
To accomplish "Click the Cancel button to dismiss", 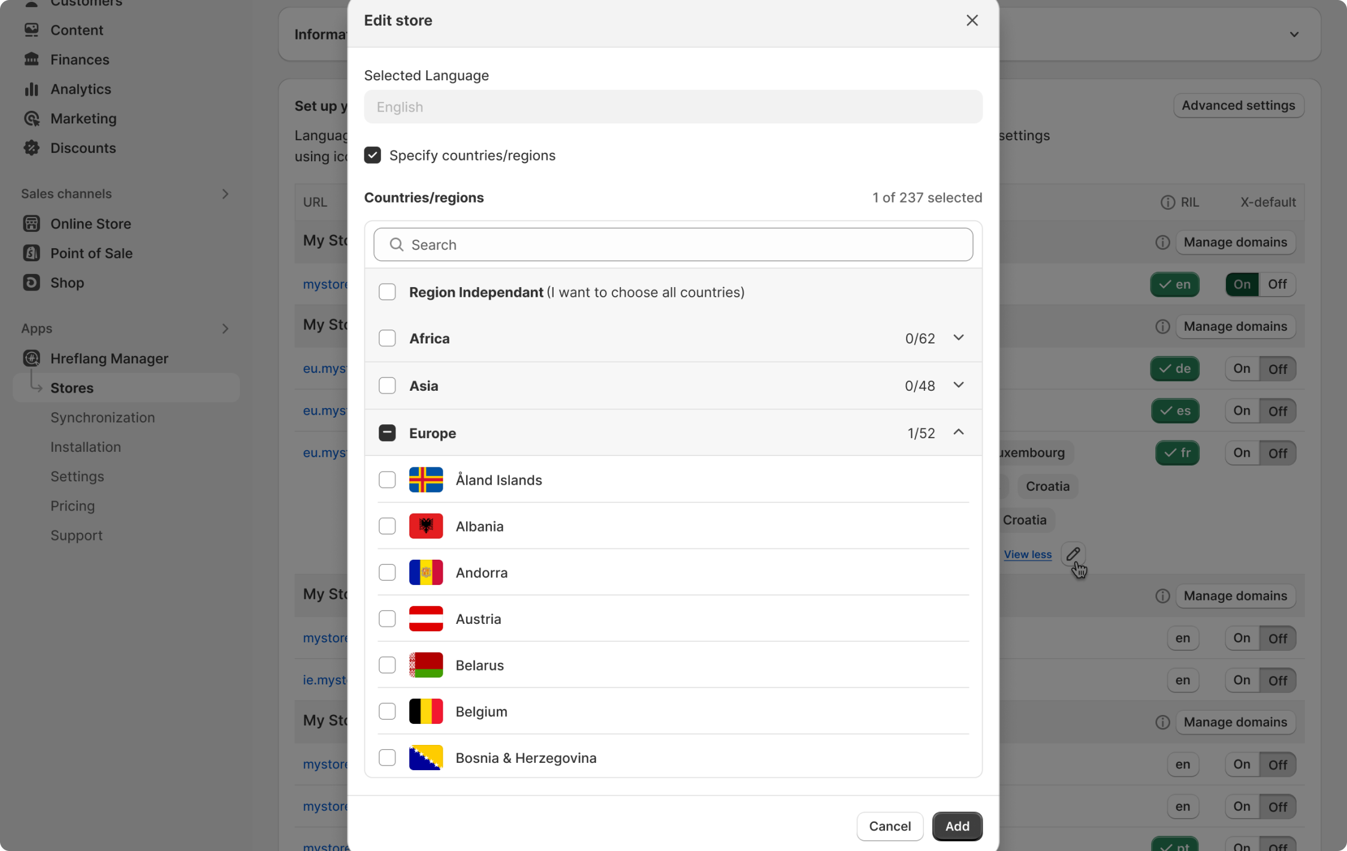I will tap(889, 825).
